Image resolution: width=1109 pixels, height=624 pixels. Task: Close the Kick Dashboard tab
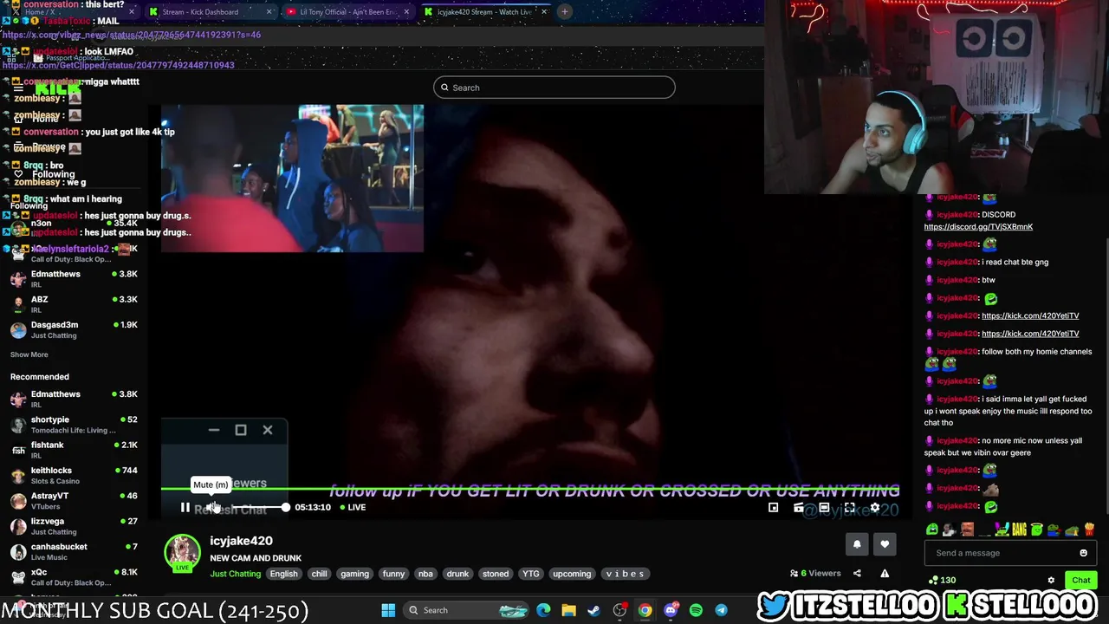pyautogui.click(x=269, y=12)
